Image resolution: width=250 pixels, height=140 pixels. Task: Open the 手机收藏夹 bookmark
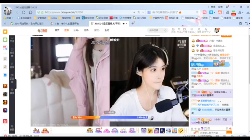click(25, 18)
